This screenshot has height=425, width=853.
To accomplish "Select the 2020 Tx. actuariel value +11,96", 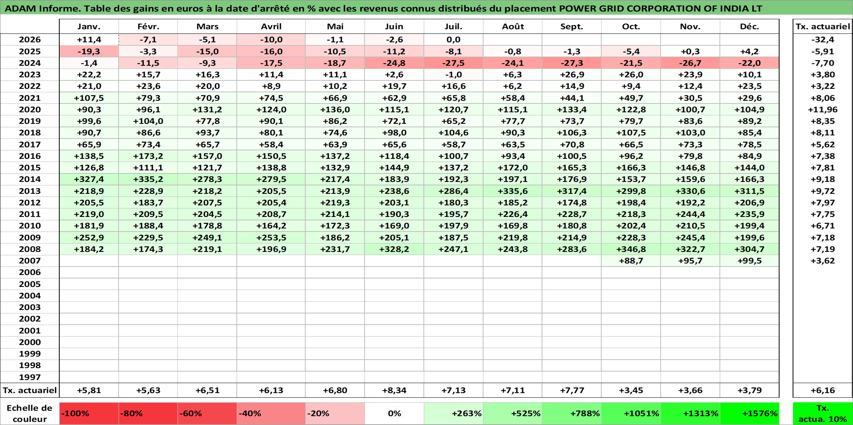I will coord(823,110).
